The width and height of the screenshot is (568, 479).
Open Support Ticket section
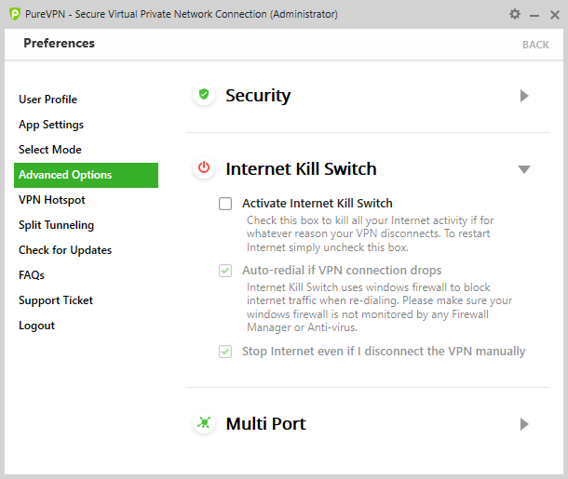point(56,300)
